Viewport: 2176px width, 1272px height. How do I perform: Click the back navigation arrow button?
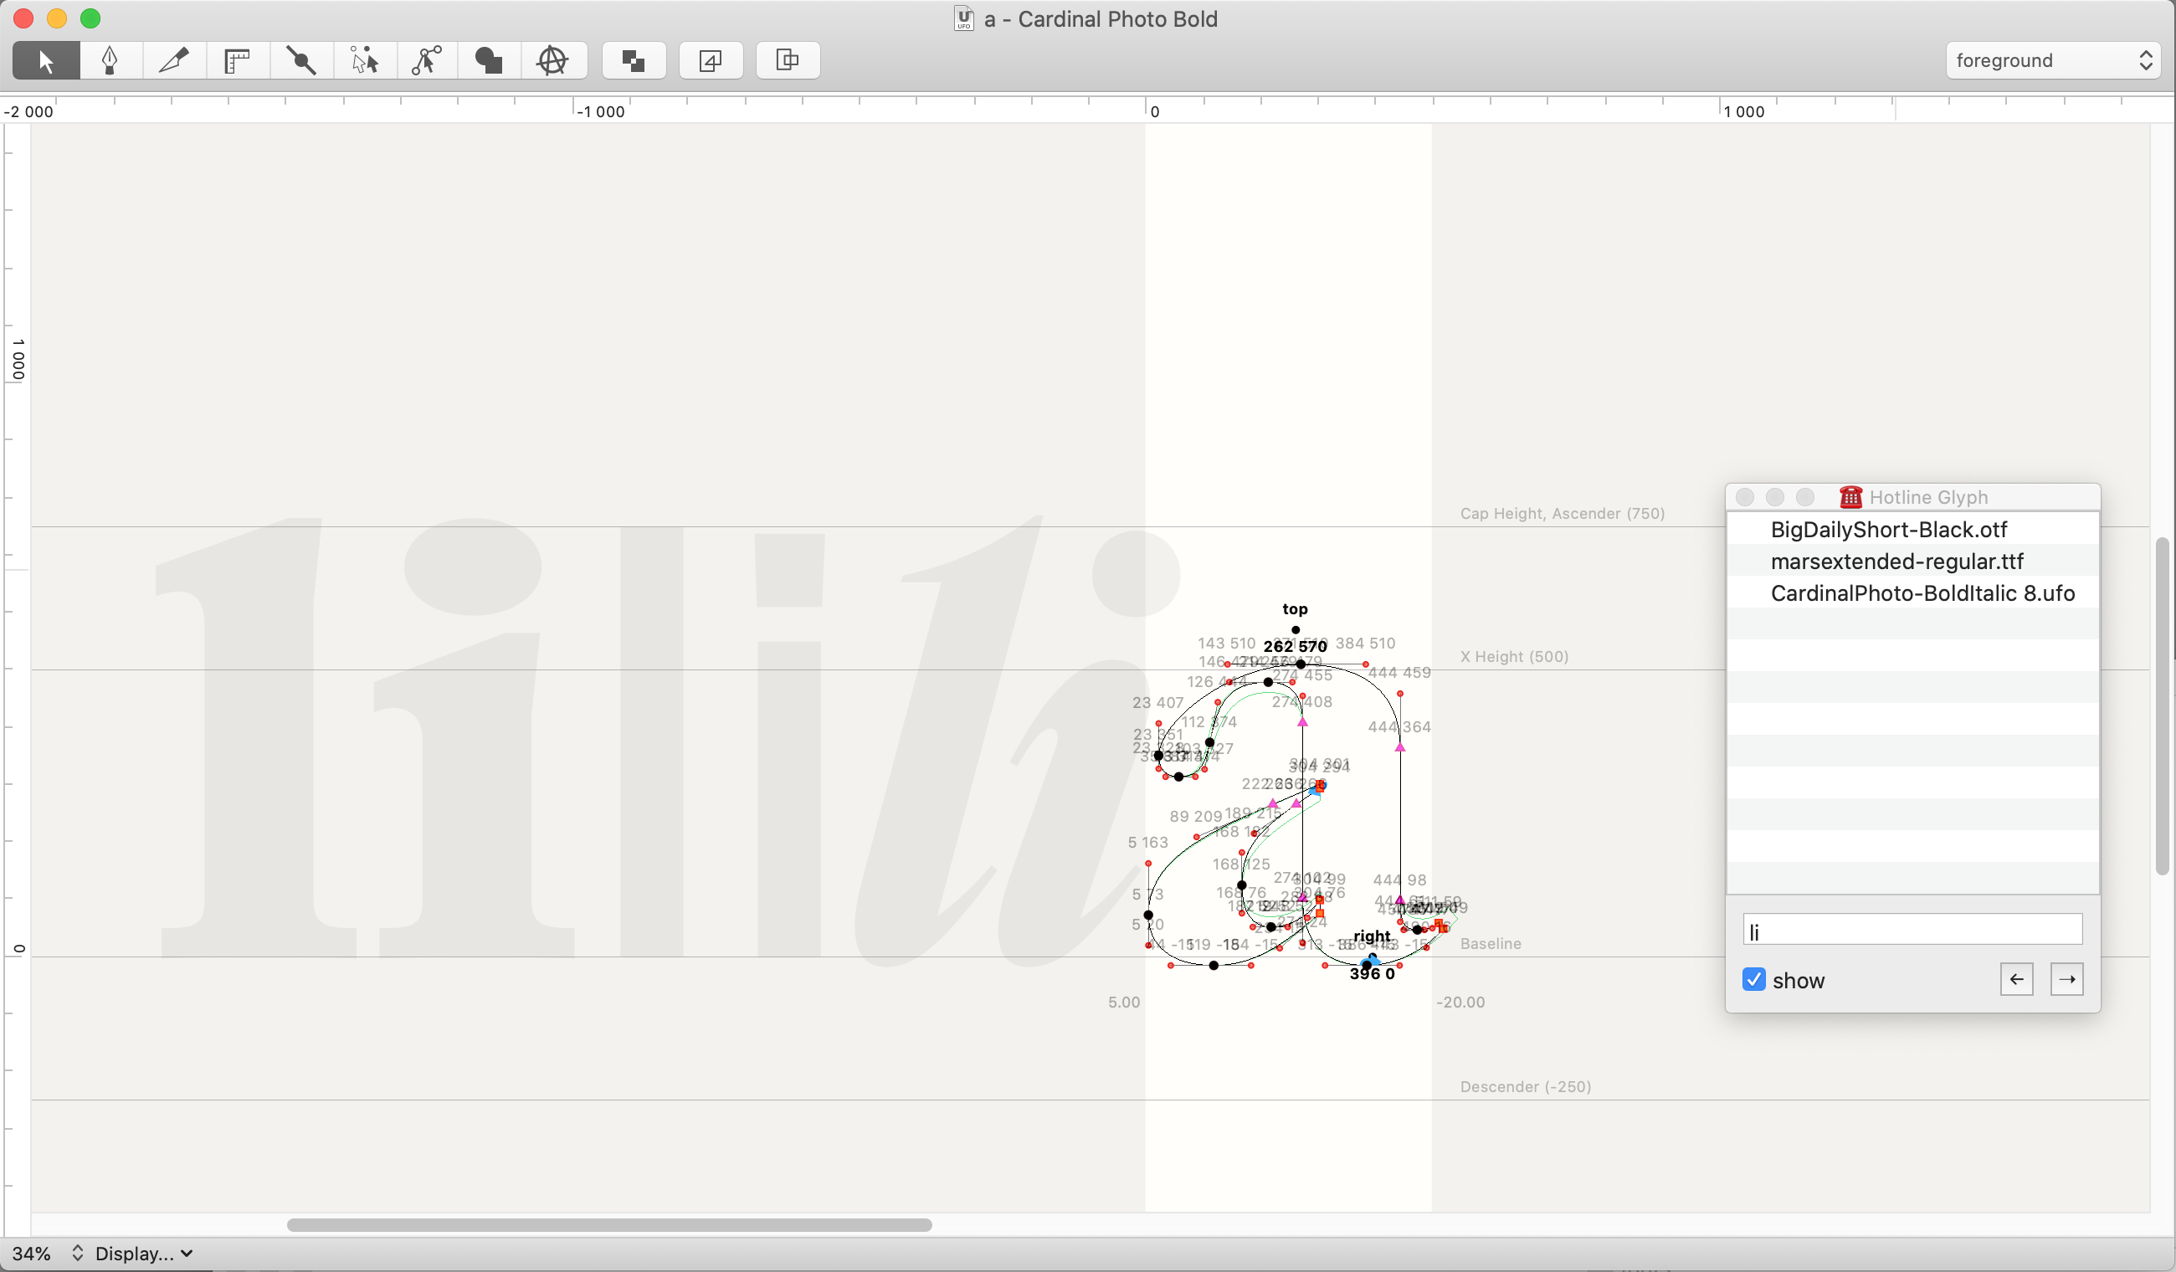coord(2017,977)
